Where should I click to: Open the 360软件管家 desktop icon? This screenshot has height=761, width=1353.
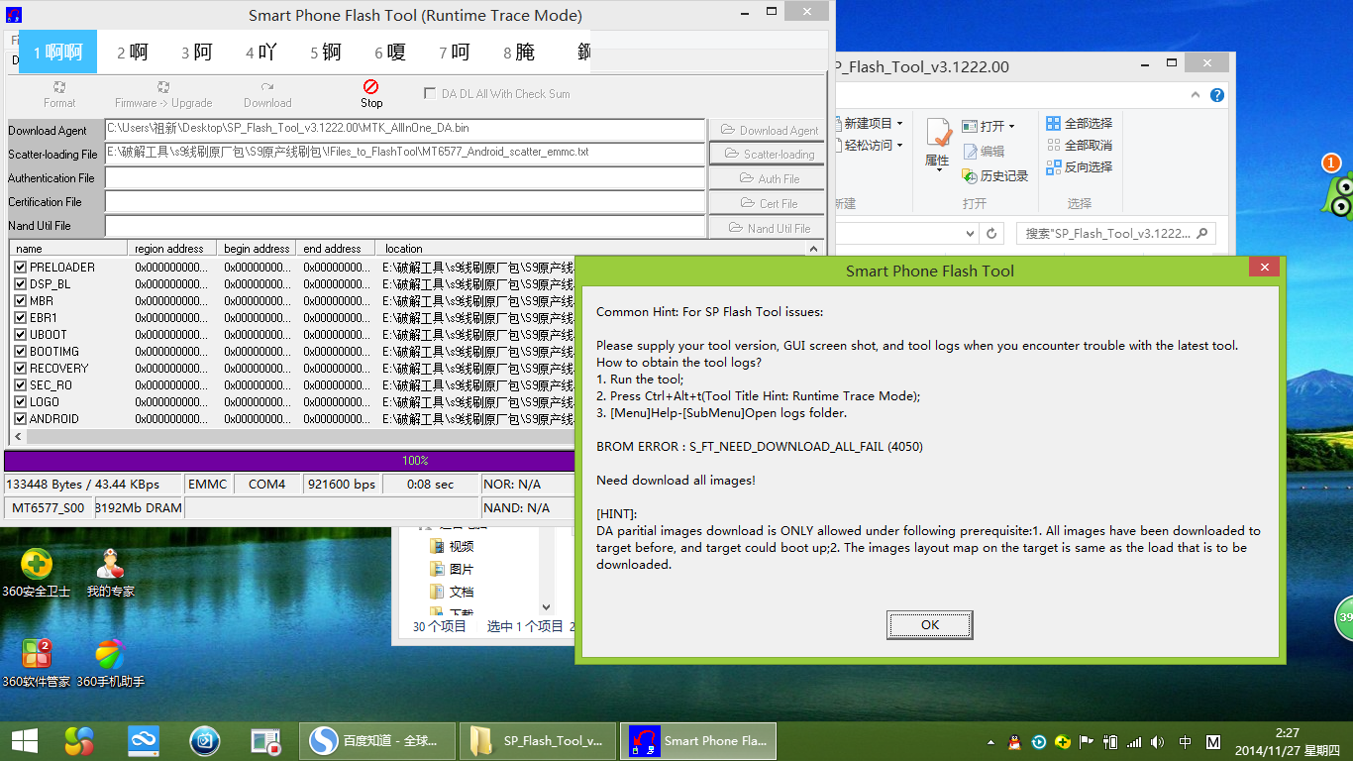pos(37,663)
